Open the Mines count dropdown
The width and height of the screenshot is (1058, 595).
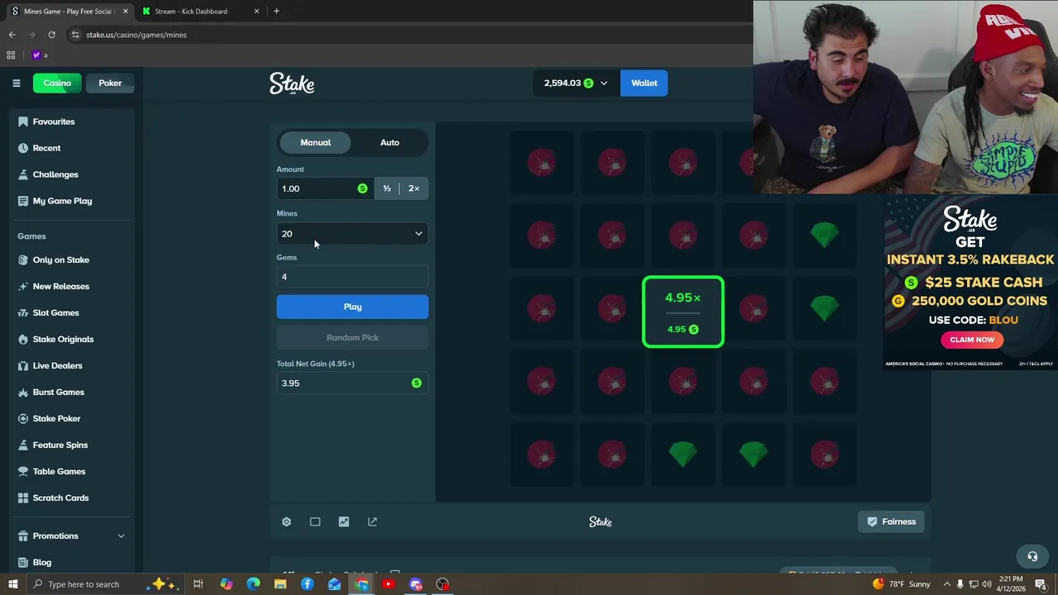tap(352, 234)
